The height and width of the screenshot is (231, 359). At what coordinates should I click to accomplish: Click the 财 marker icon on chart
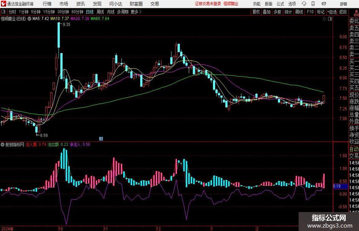point(101,138)
